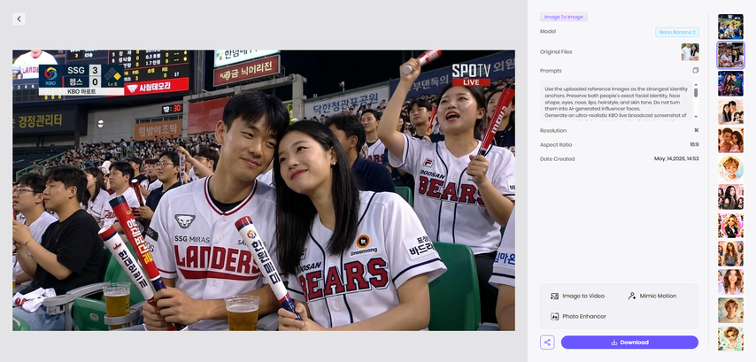Viewport: 756px width, 362px height.
Task: Select the couple thumbnail with dark sparkly background
Action: pyautogui.click(x=730, y=83)
